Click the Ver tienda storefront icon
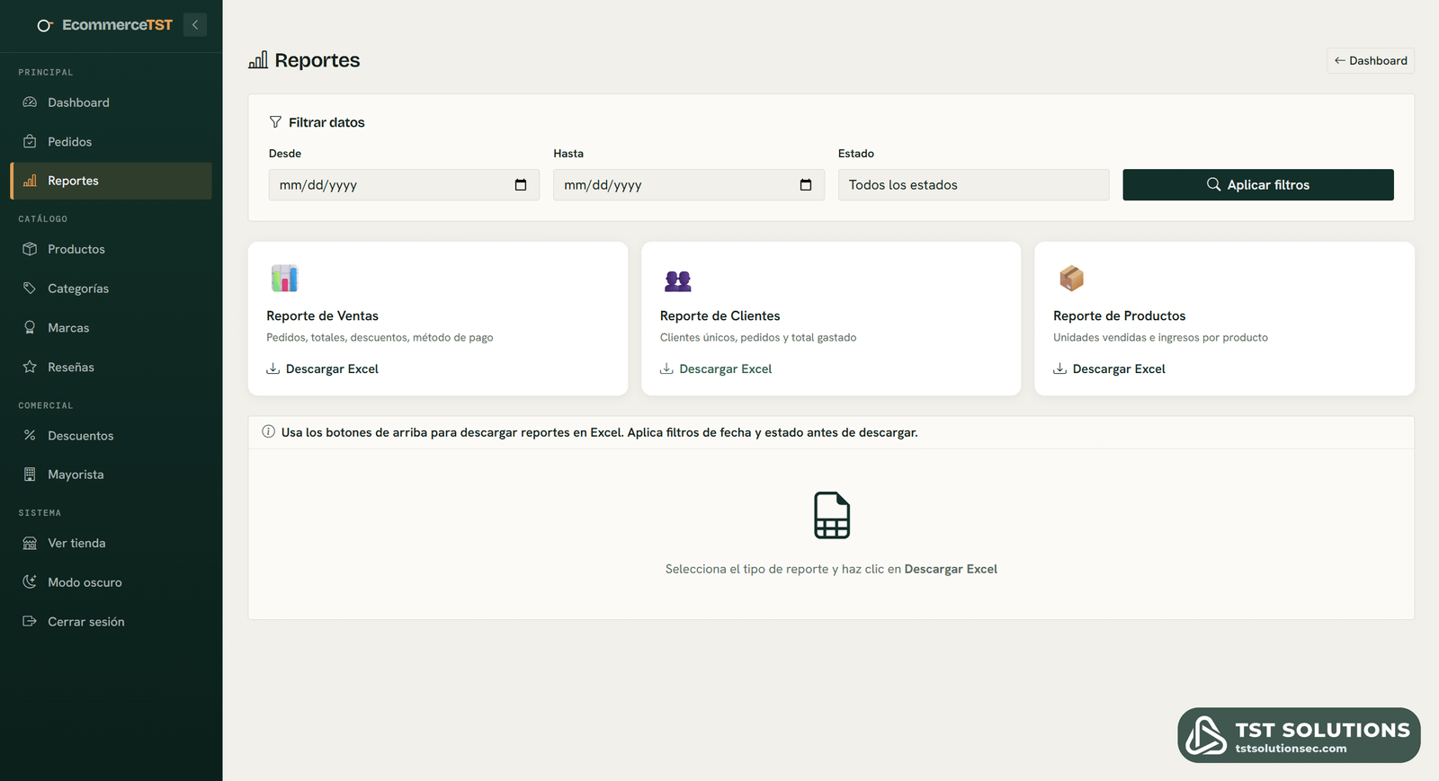This screenshot has width=1439, height=781. (30, 543)
